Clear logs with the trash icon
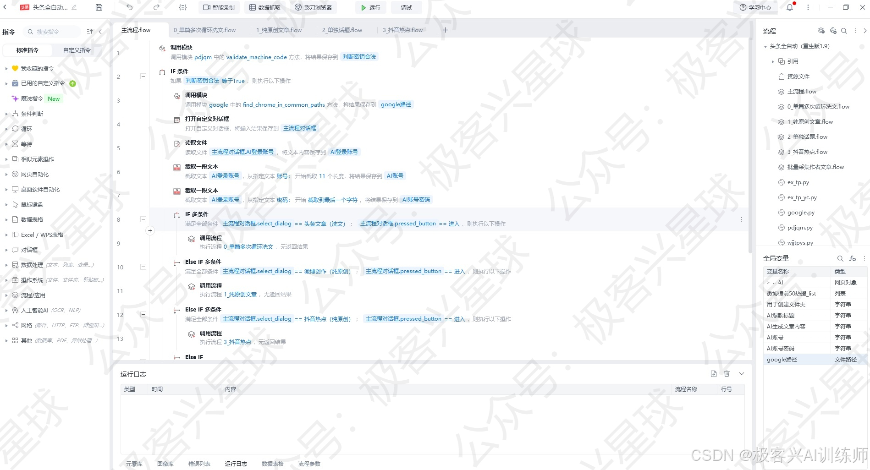870x470 pixels. point(727,374)
